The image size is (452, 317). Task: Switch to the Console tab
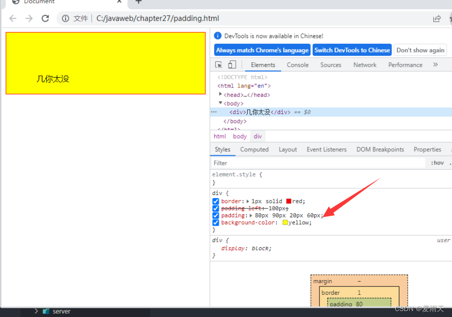pos(298,65)
